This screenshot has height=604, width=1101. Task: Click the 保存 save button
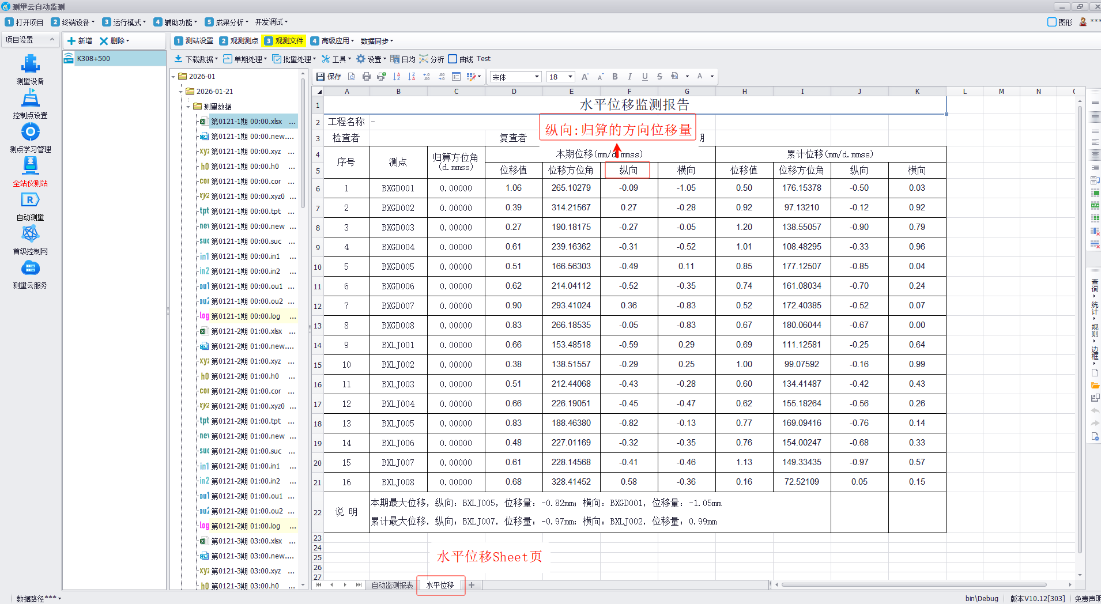click(x=329, y=77)
